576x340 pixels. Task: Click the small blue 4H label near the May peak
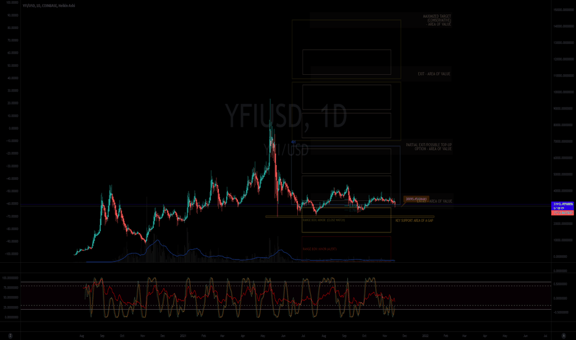point(293,142)
